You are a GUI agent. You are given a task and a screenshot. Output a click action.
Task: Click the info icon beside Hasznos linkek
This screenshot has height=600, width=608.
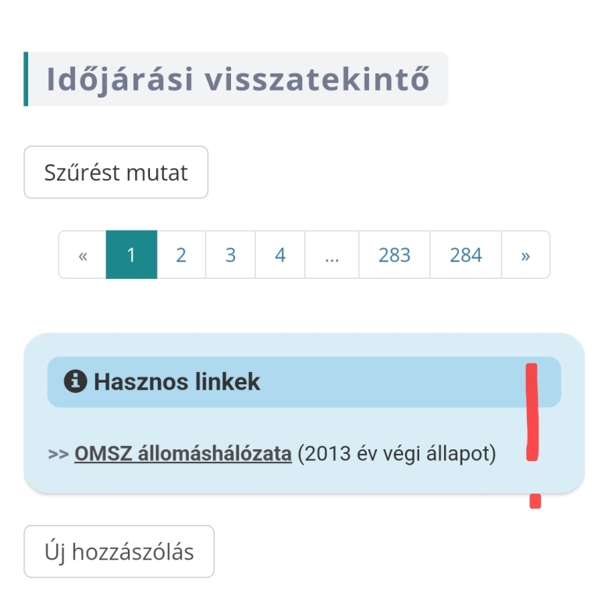pyautogui.click(x=75, y=381)
